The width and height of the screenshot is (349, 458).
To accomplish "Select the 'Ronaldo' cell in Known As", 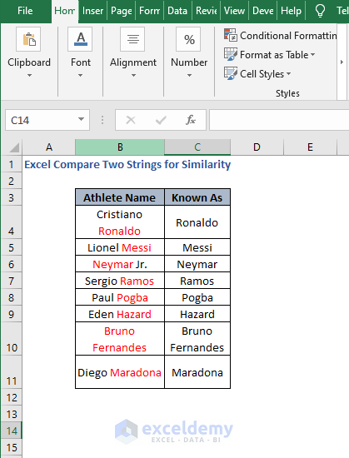I will point(197,222).
